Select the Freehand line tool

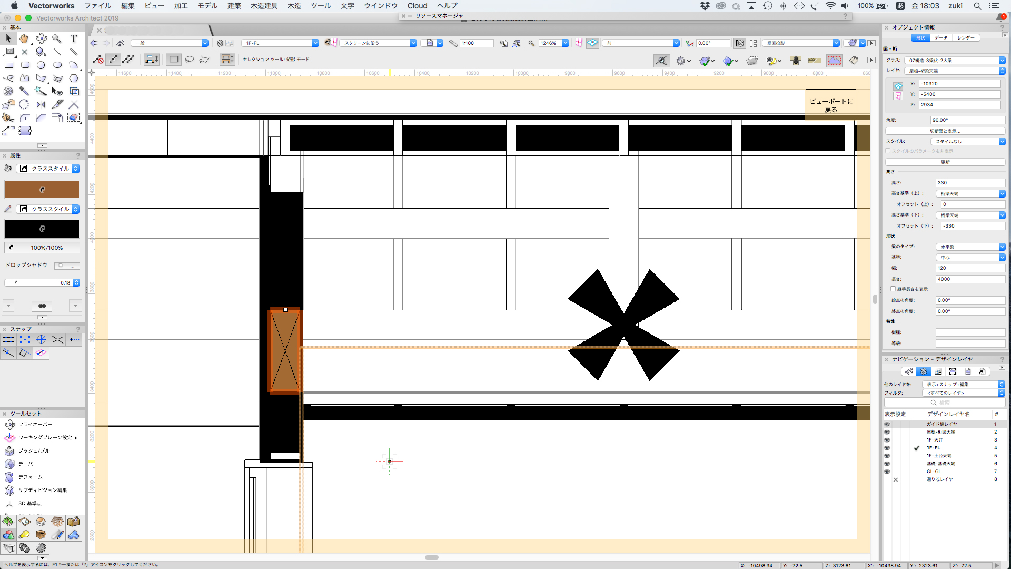(9, 78)
